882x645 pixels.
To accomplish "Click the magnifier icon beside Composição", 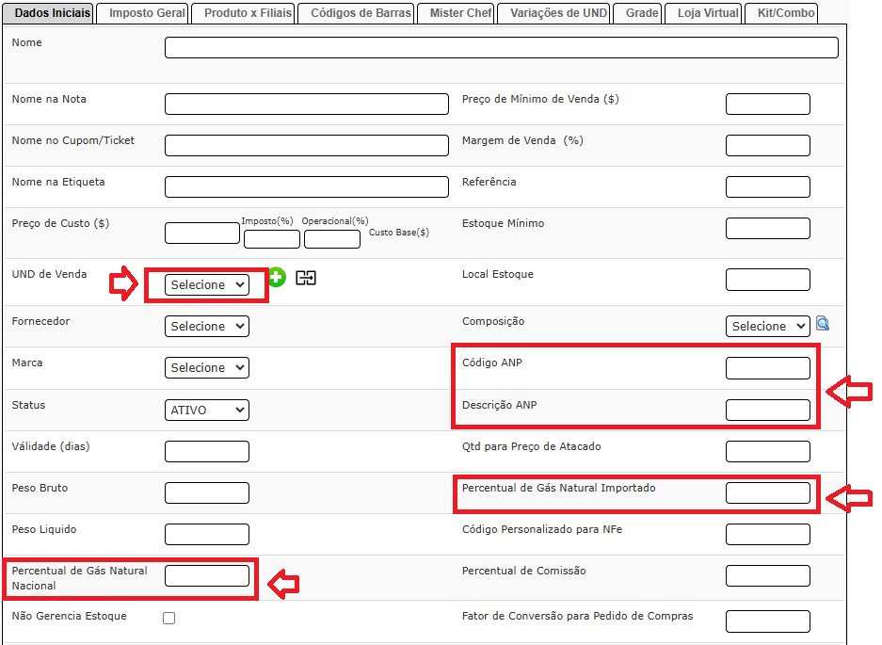I will pyautogui.click(x=823, y=324).
